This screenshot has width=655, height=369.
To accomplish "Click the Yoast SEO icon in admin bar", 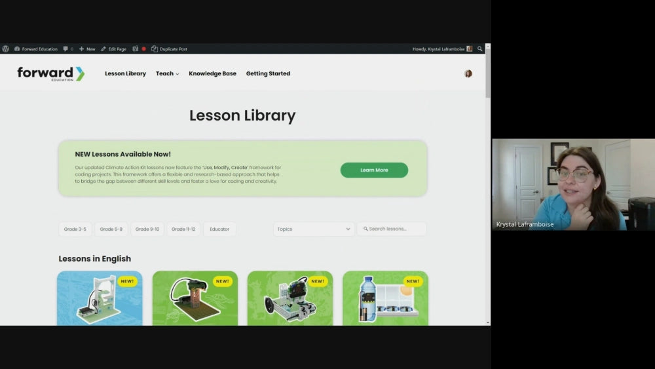I will coord(136,49).
